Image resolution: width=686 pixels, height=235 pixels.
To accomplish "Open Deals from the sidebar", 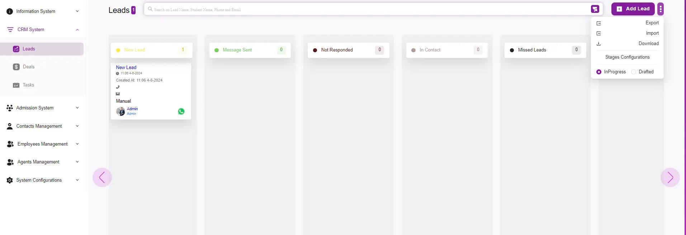I will point(28,67).
